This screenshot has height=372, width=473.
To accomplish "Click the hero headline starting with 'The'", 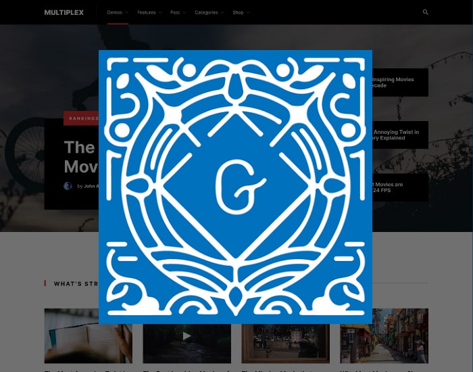I will point(81,157).
